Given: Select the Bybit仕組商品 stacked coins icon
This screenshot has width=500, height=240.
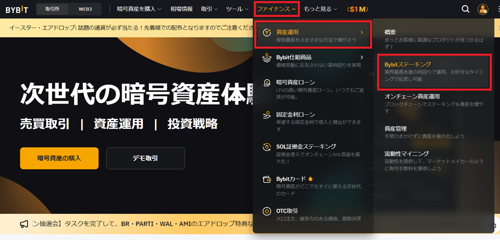Looking at the screenshot, I should pos(266,58).
